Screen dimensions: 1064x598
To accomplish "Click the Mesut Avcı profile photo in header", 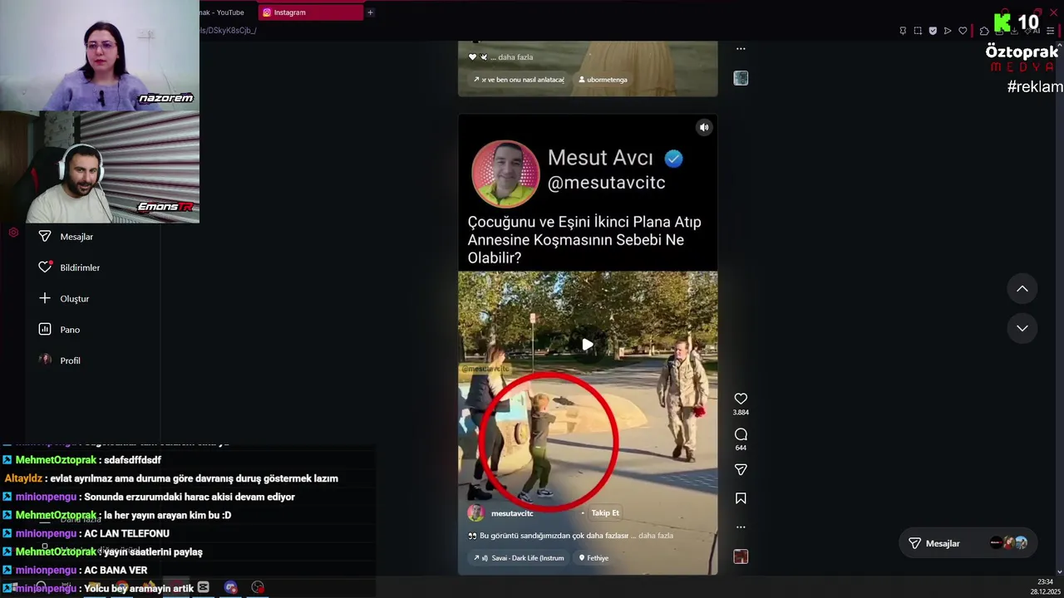I will pyautogui.click(x=505, y=174).
